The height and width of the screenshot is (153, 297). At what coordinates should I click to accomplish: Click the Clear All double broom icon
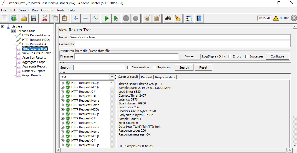tap(157, 18)
